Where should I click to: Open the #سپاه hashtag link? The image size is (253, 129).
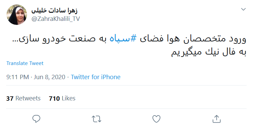123,39
